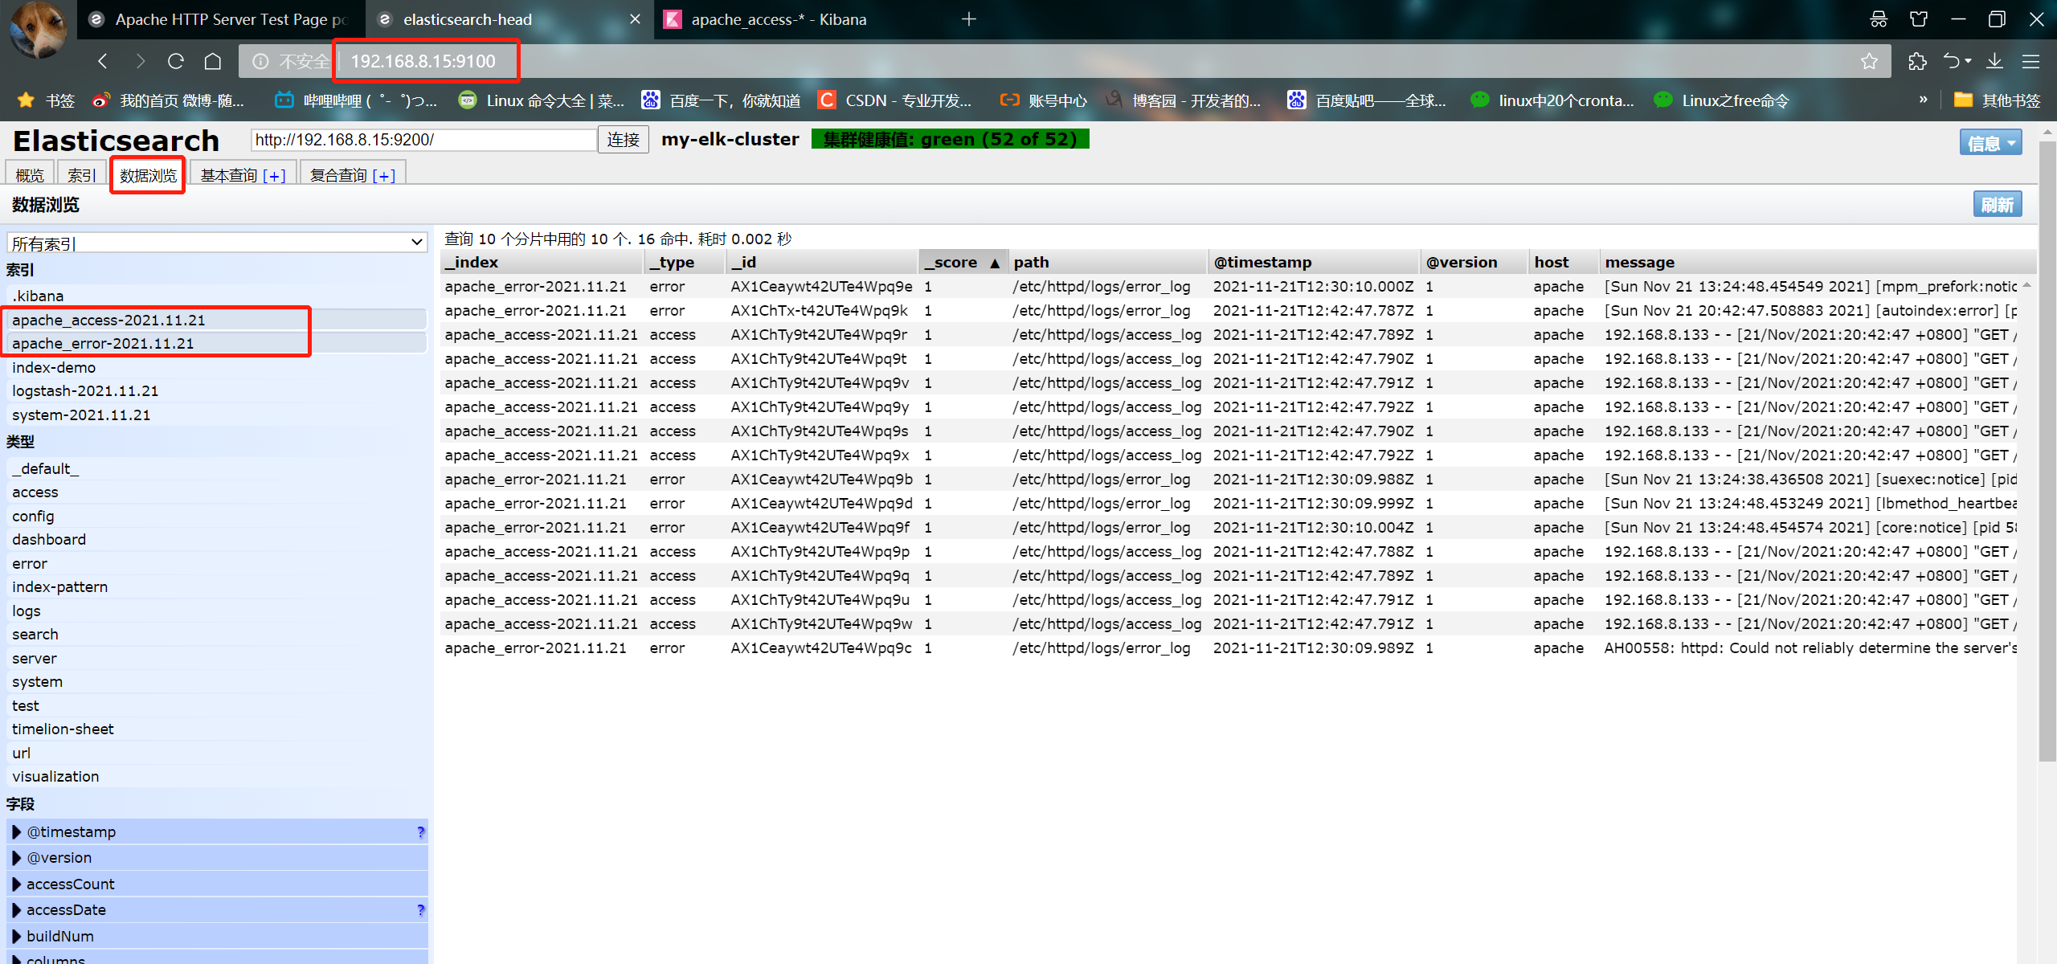Sort results by _index column header

coord(542,262)
